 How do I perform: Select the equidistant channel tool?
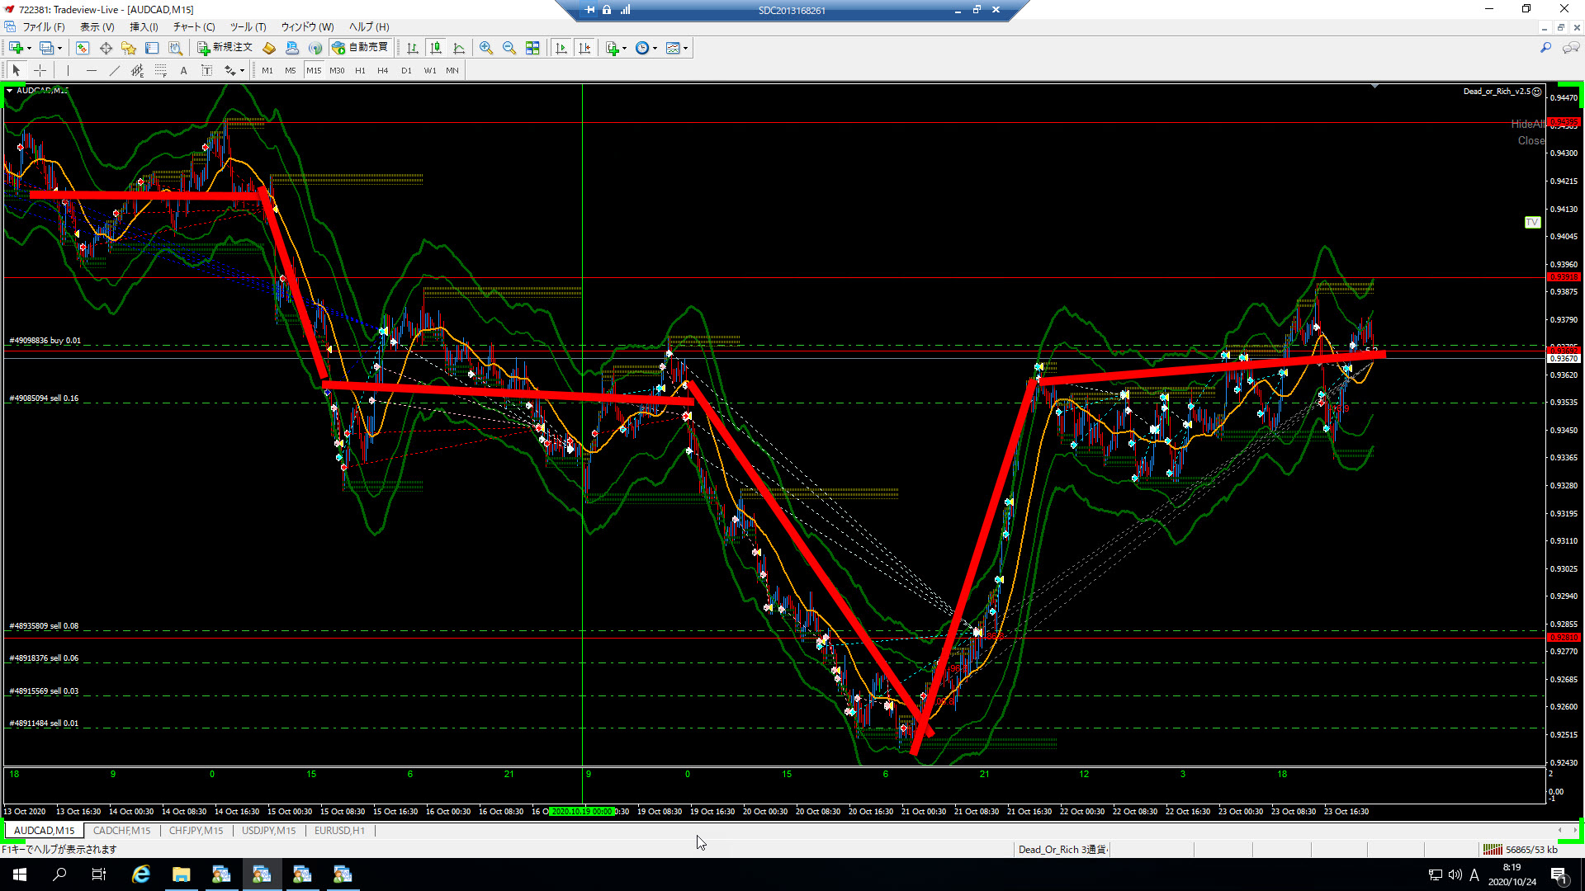(138, 70)
